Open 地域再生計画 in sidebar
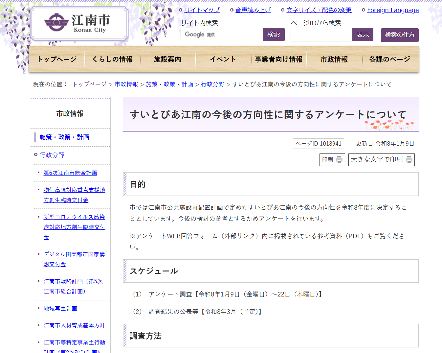This screenshot has width=442, height=353. tap(60, 309)
